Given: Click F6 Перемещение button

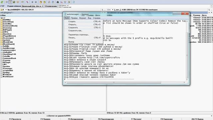Looking at the screenshot, I should click(106, 119).
